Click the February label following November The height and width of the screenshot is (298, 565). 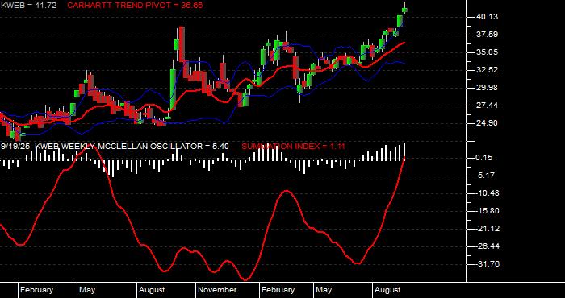click(x=278, y=290)
